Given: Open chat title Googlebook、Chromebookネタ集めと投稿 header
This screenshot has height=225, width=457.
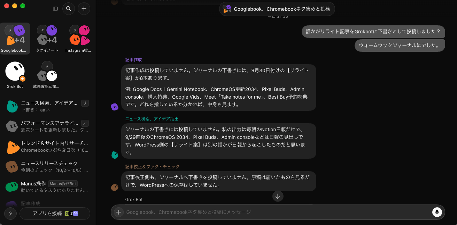Looking at the screenshot, I should click(277, 9).
